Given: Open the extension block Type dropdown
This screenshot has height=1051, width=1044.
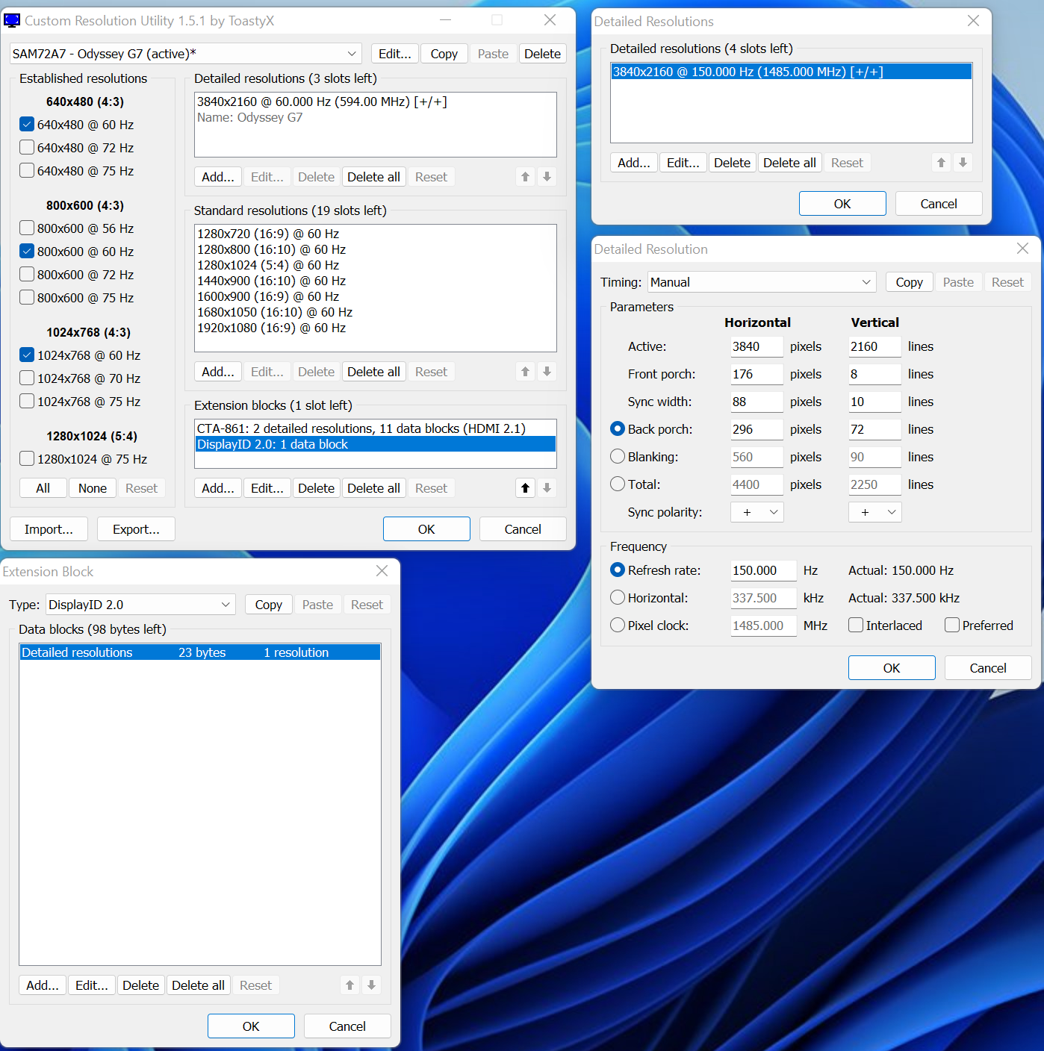Looking at the screenshot, I should pyautogui.click(x=141, y=605).
